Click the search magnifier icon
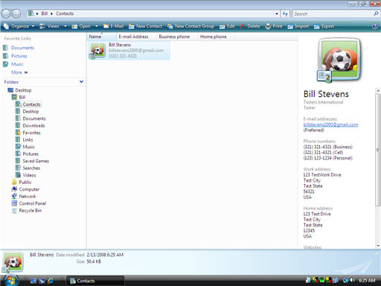 click(376, 13)
